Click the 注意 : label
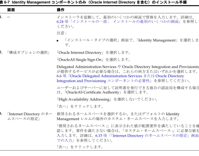 tap(62, 33)
